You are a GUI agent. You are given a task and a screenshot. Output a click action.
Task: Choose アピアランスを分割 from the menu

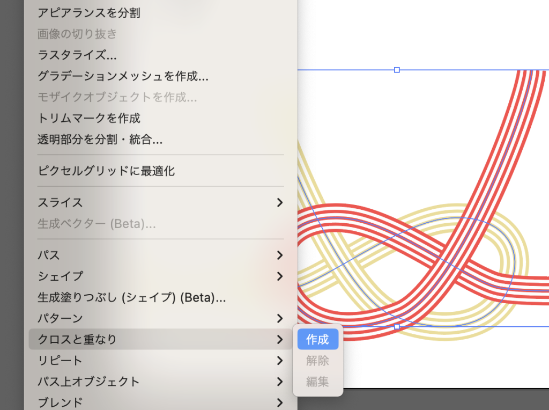(x=89, y=13)
